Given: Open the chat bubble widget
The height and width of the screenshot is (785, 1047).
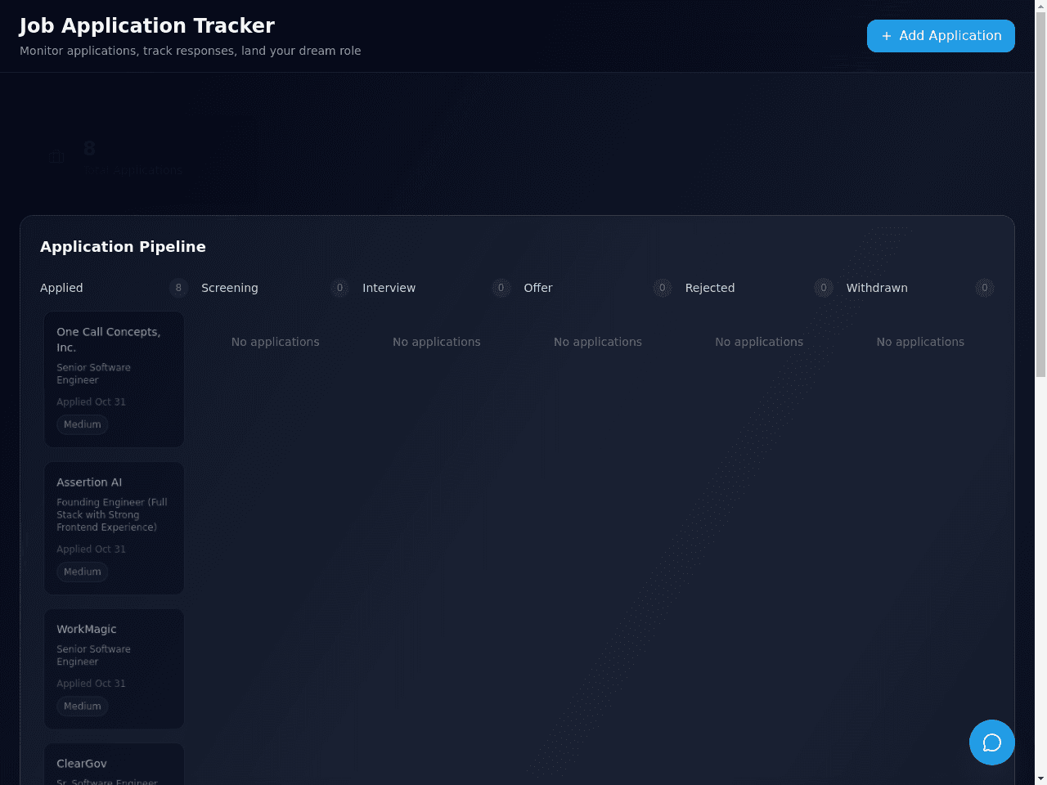Looking at the screenshot, I should 992,742.
